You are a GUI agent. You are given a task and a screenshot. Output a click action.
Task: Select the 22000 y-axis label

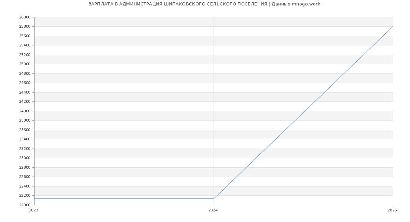(25, 205)
